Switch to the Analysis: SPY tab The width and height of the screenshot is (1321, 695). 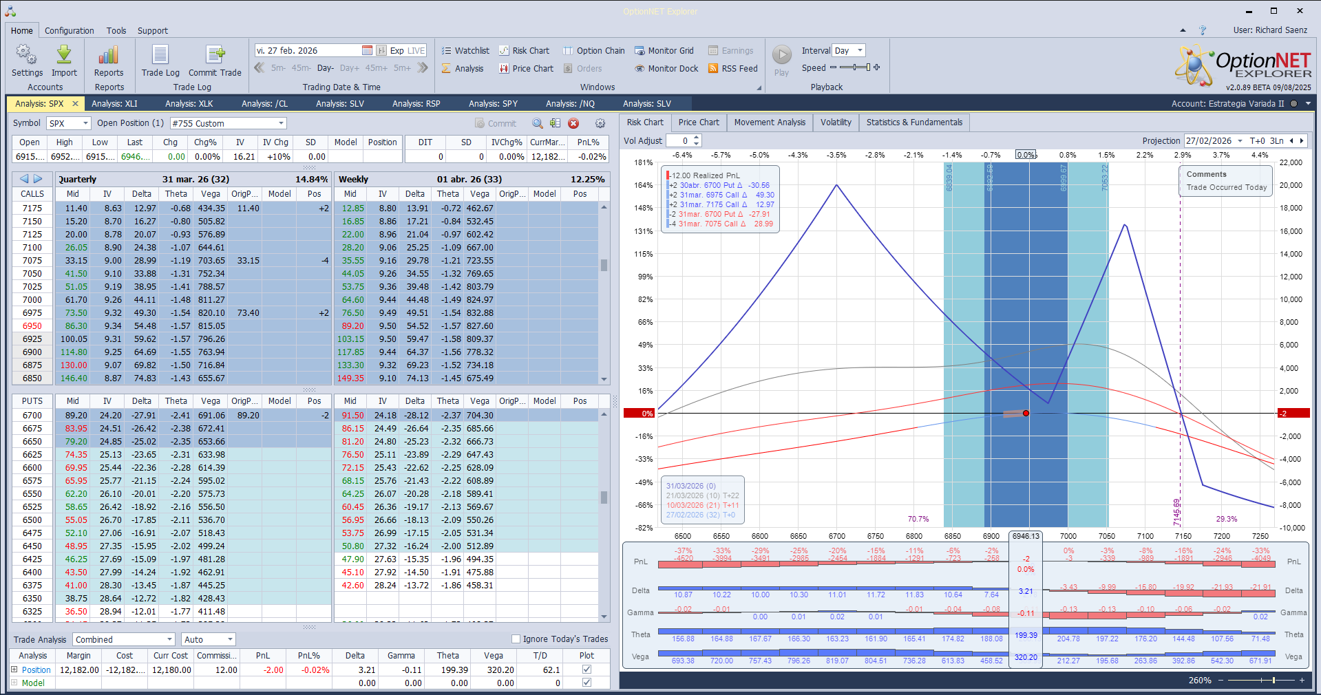(x=493, y=104)
